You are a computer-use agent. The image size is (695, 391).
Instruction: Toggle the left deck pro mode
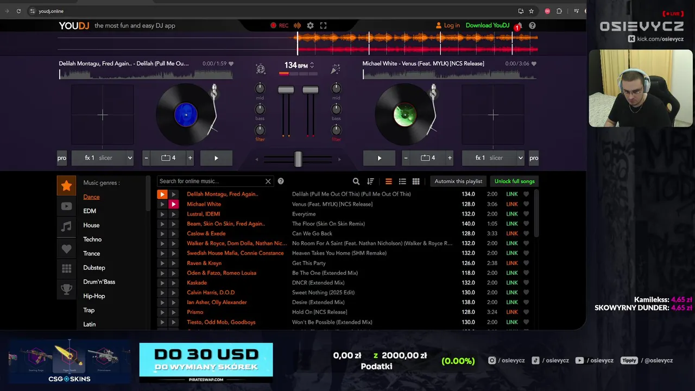click(x=62, y=158)
